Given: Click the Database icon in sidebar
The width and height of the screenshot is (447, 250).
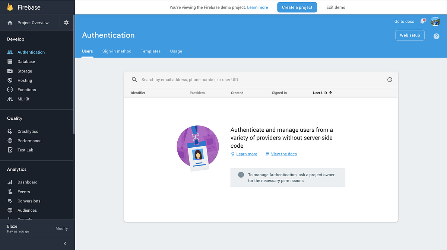Looking at the screenshot, I should [10, 61].
